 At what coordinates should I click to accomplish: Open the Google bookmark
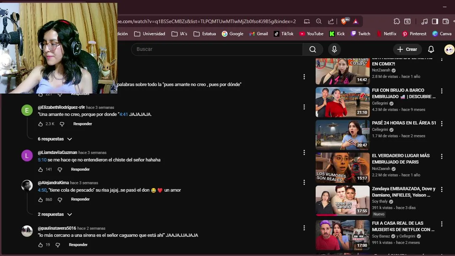pyautogui.click(x=232, y=34)
